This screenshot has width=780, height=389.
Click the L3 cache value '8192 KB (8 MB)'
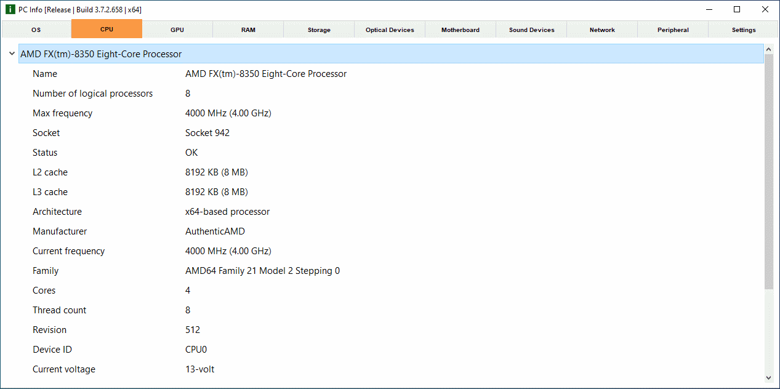point(217,192)
